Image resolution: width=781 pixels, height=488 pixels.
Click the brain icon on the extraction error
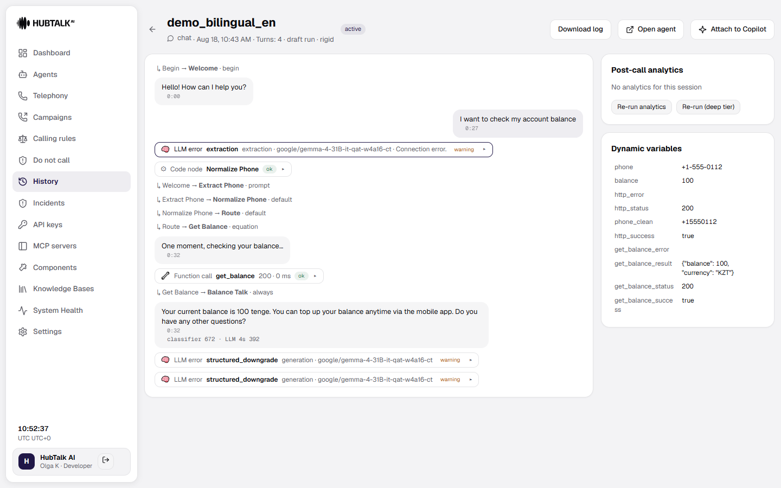[165, 149]
